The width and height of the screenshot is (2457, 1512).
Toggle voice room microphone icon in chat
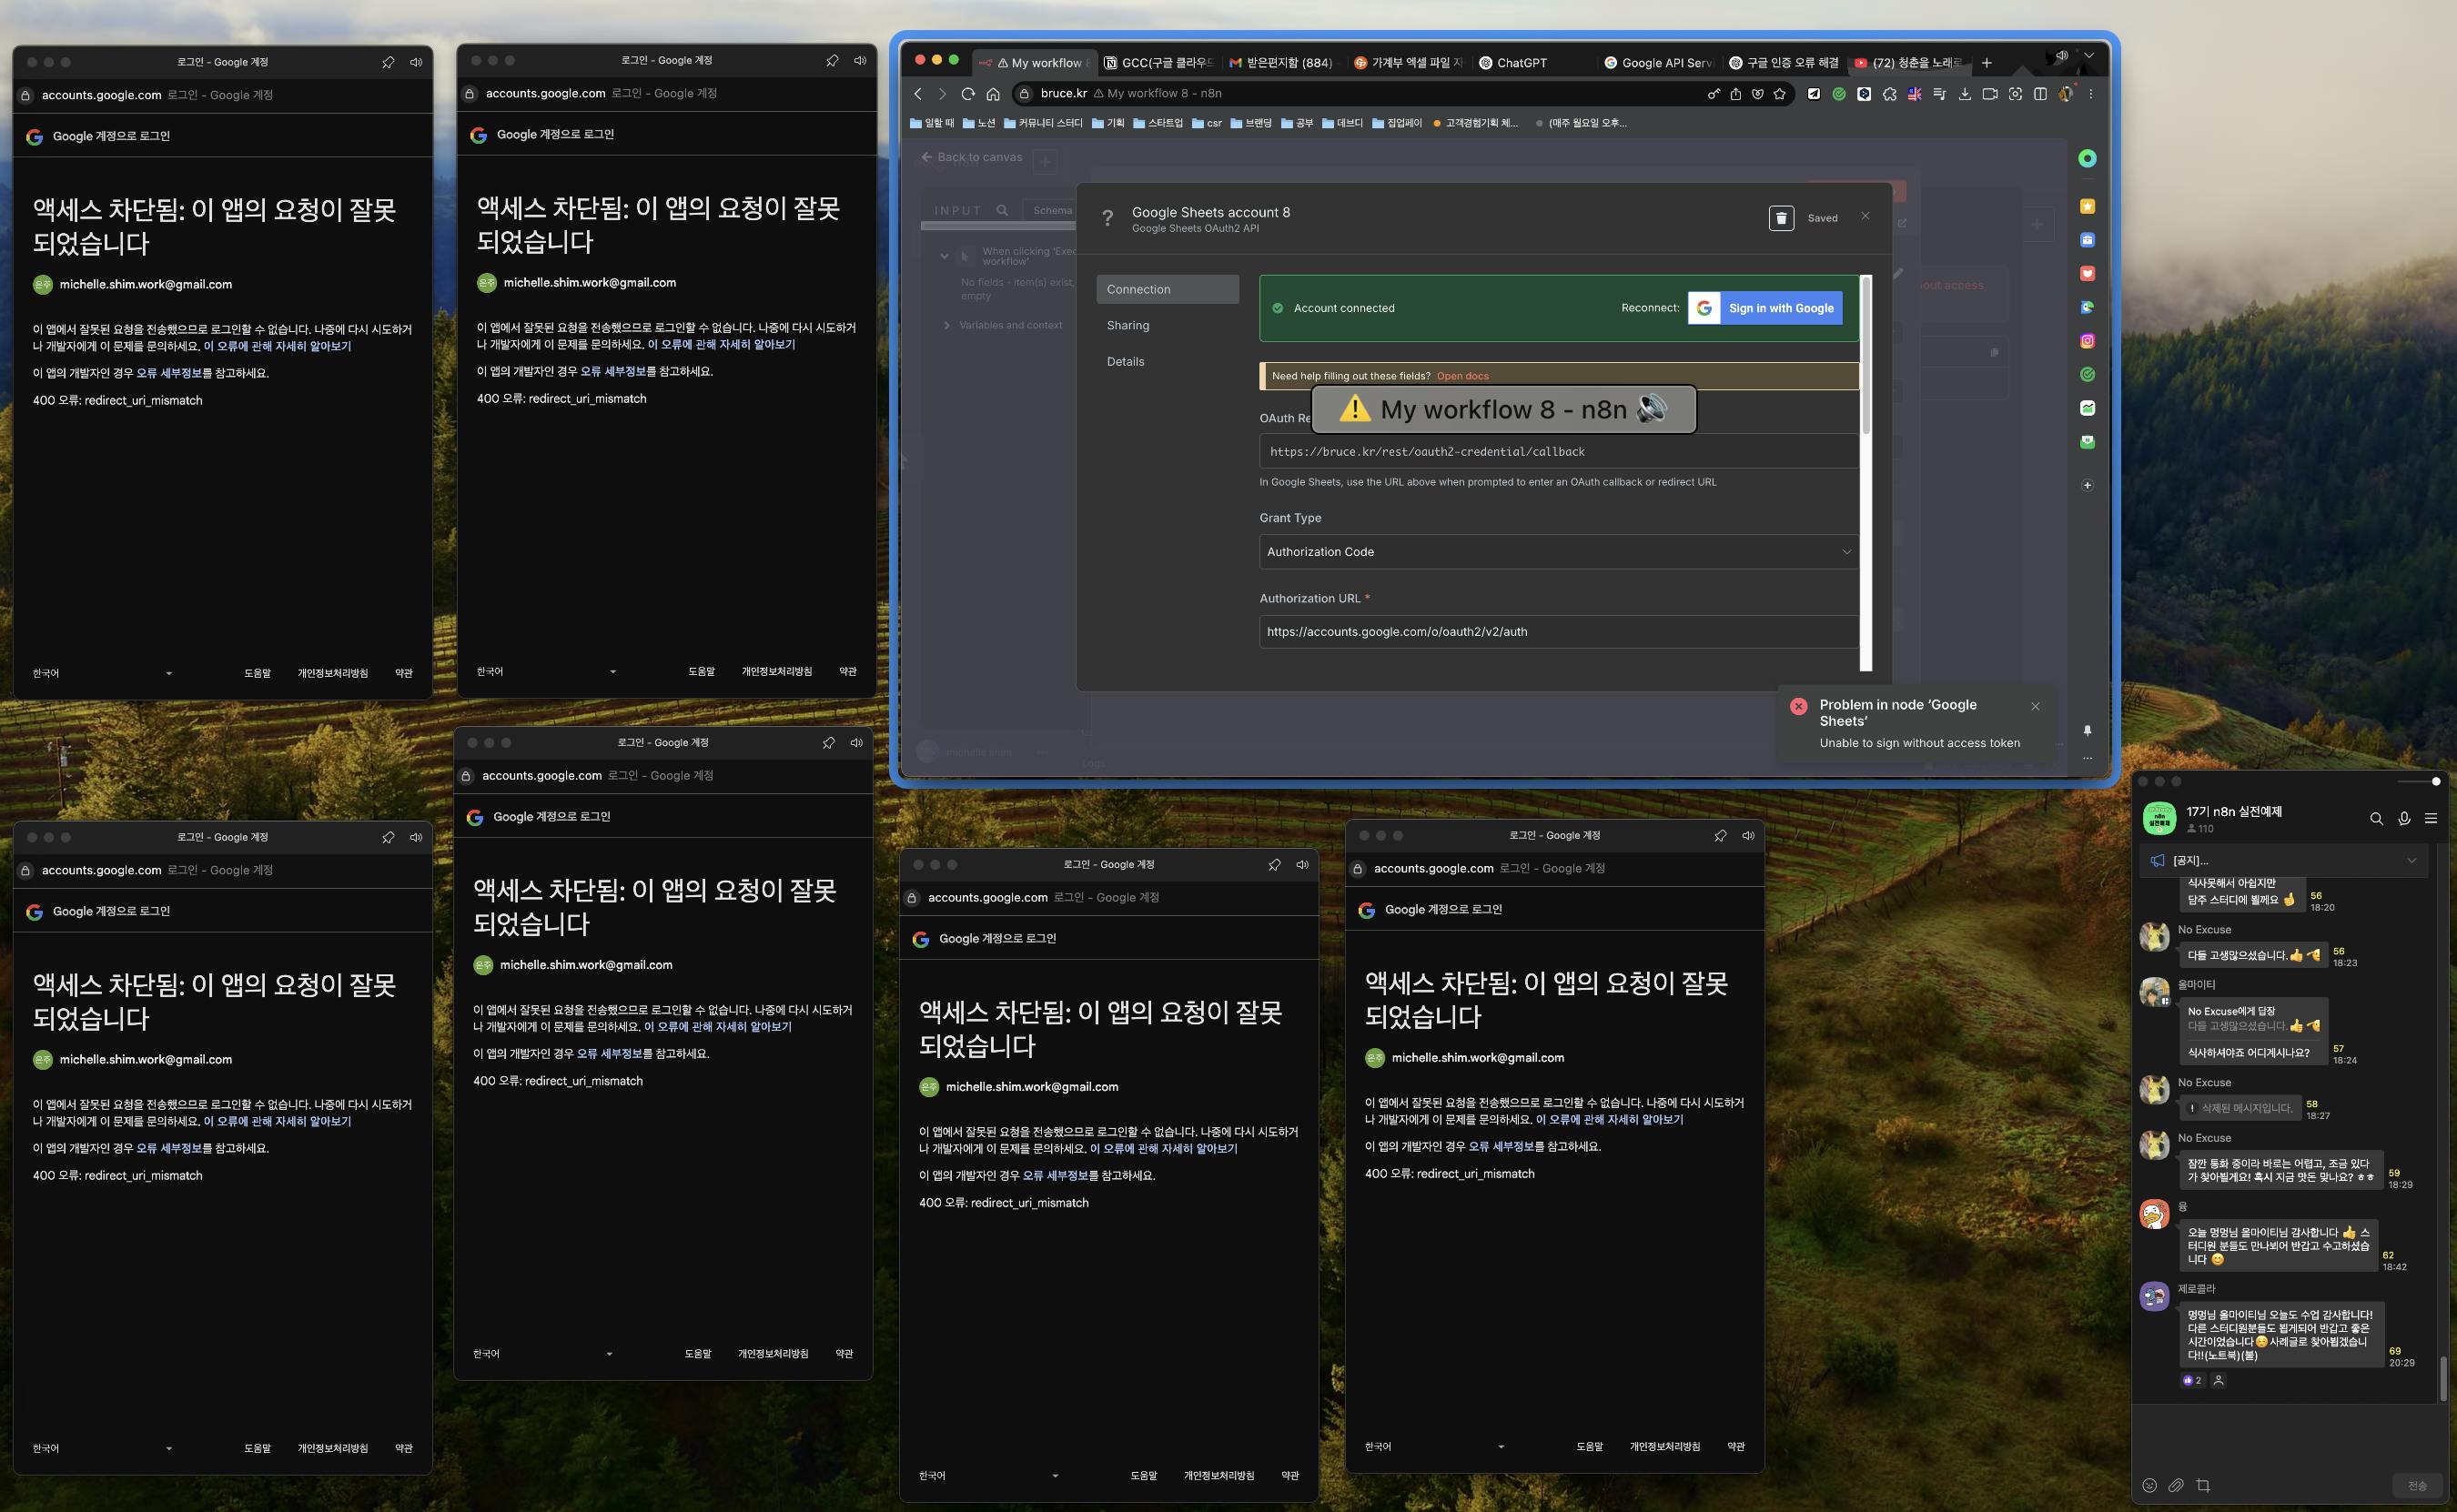2404,819
